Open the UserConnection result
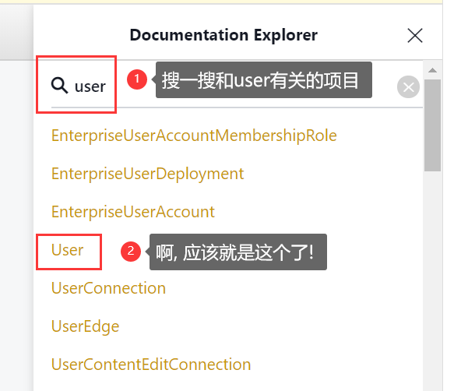The height and width of the screenshot is (391, 461). coord(108,288)
